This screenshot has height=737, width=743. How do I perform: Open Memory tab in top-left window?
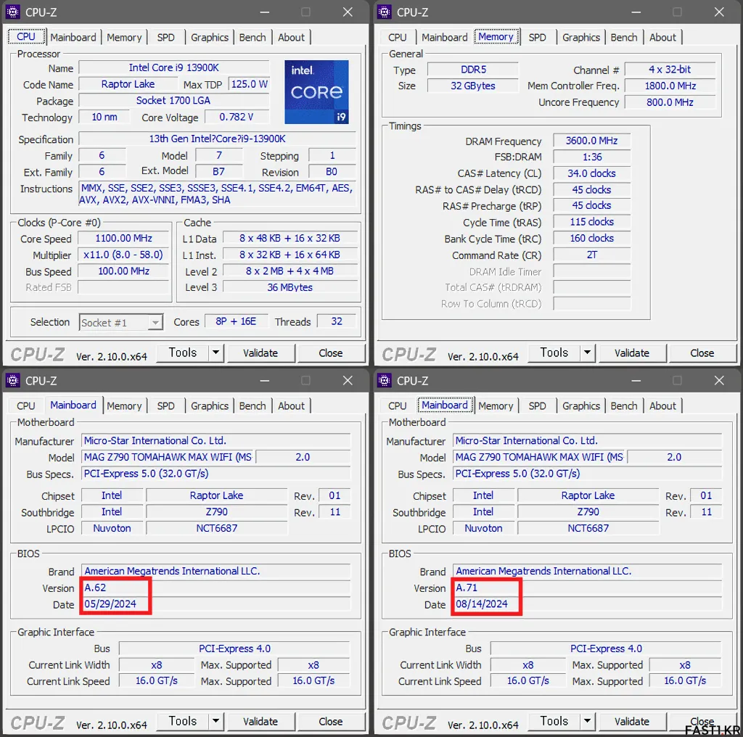tap(124, 38)
